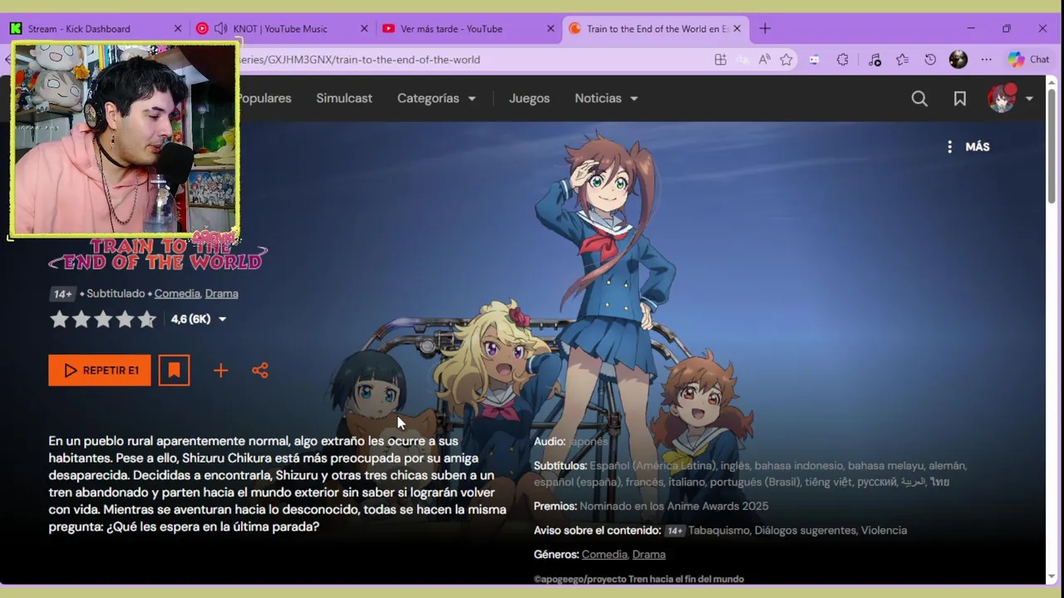Click the page vertical scrollbar

1052,145
